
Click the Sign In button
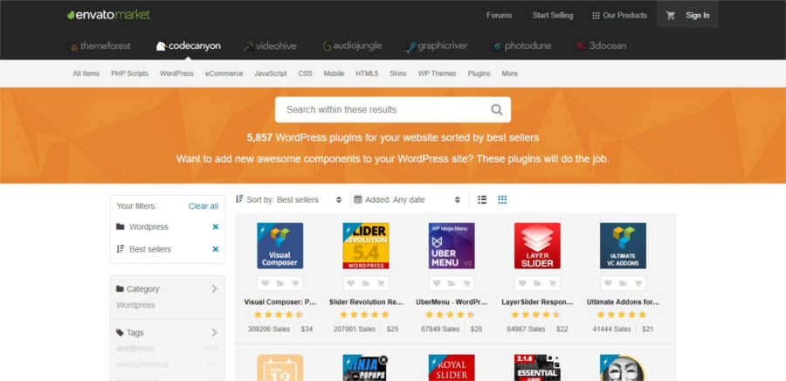tap(697, 15)
